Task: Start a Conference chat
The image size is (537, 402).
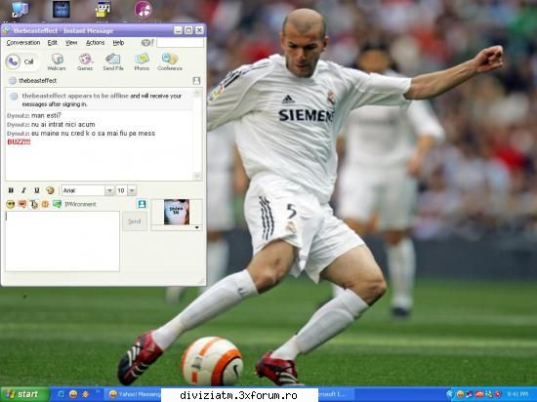Action: click(x=170, y=61)
